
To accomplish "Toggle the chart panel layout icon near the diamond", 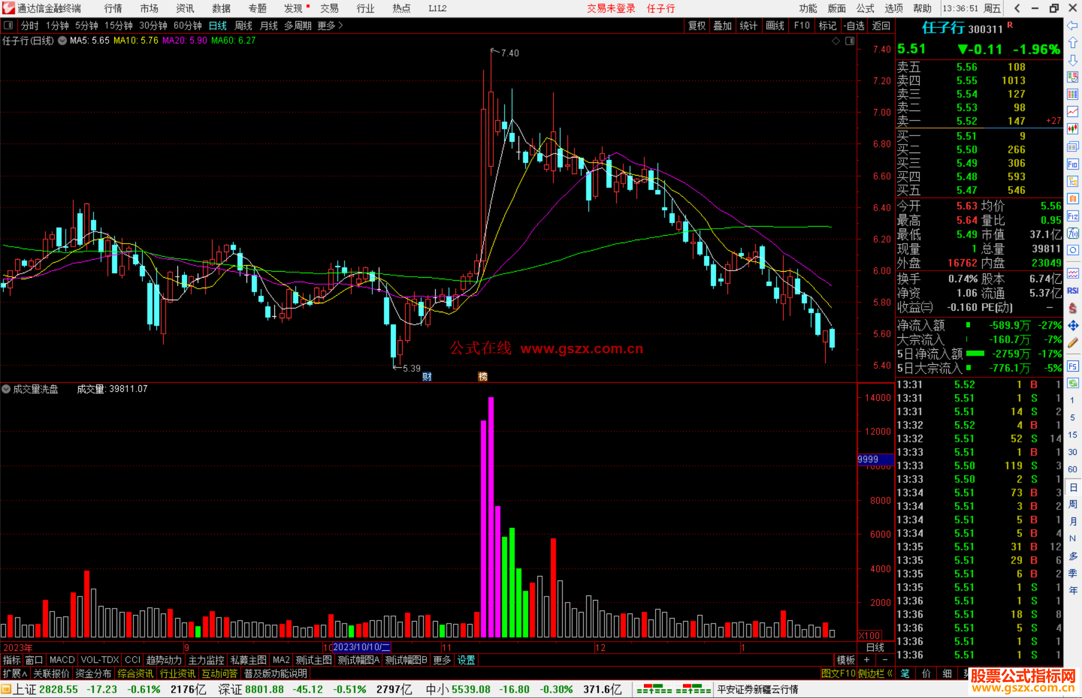I will click(x=850, y=41).
